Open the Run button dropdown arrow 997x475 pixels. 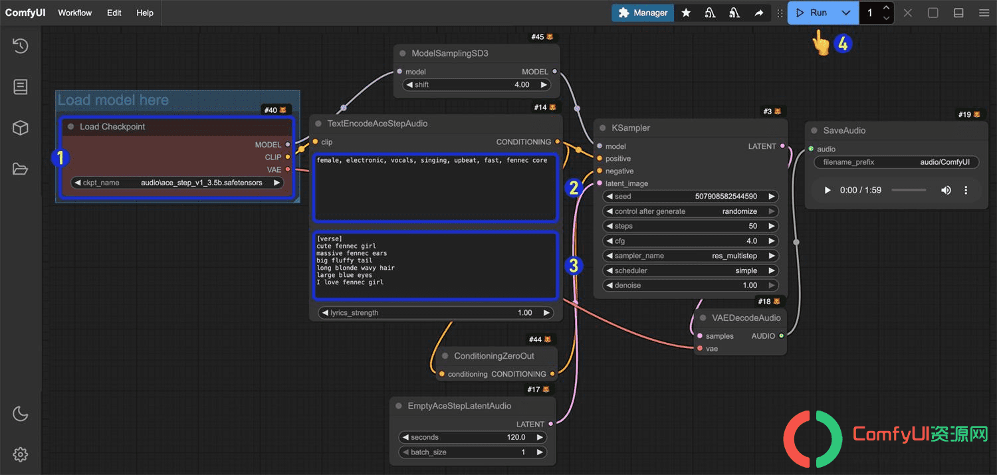pyautogui.click(x=845, y=13)
